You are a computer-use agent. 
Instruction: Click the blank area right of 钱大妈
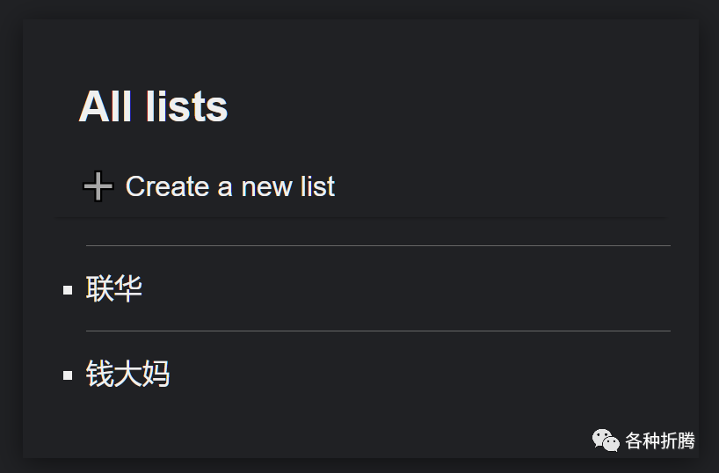pyautogui.click(x=396, y=374)
